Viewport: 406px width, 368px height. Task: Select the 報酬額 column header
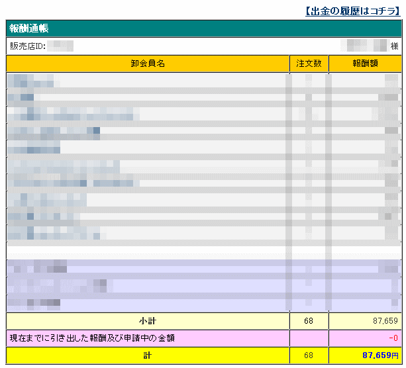tap(365, 64)
